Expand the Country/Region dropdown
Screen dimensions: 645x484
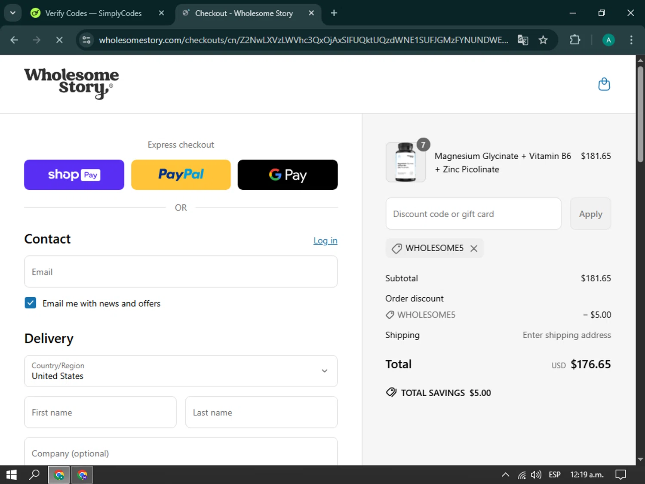pyautogui.click(x=181, y=371)
